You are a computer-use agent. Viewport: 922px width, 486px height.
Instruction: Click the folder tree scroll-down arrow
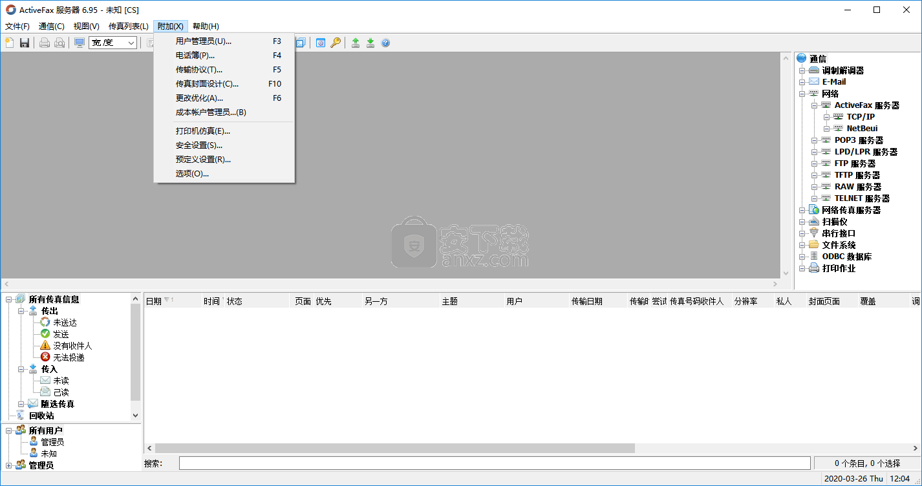[x=135, y=416]
